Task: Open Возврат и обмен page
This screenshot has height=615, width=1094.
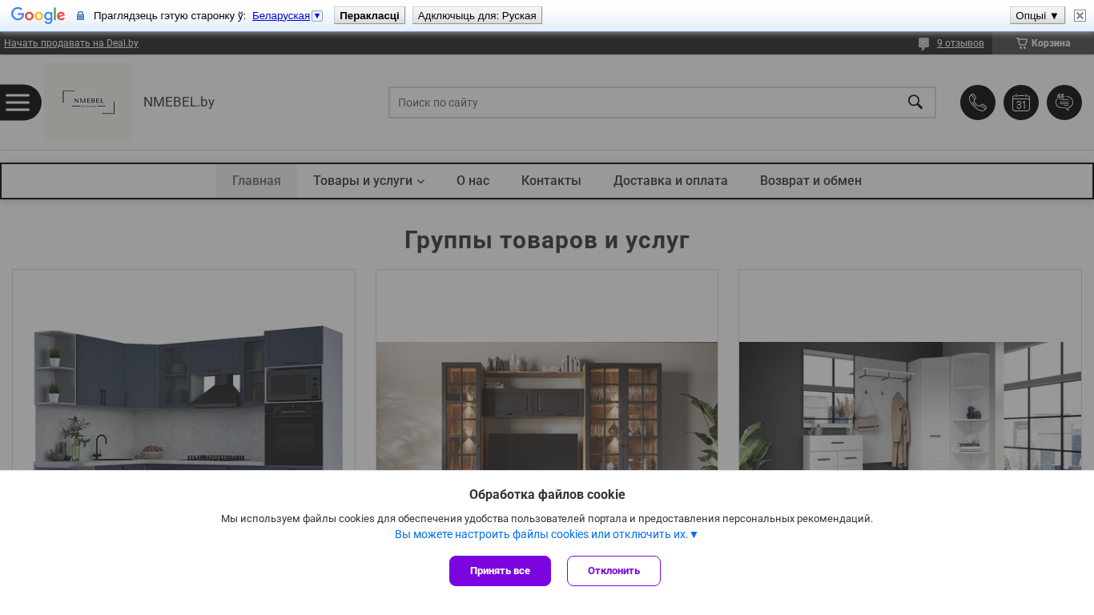Action: click(810, 181)
